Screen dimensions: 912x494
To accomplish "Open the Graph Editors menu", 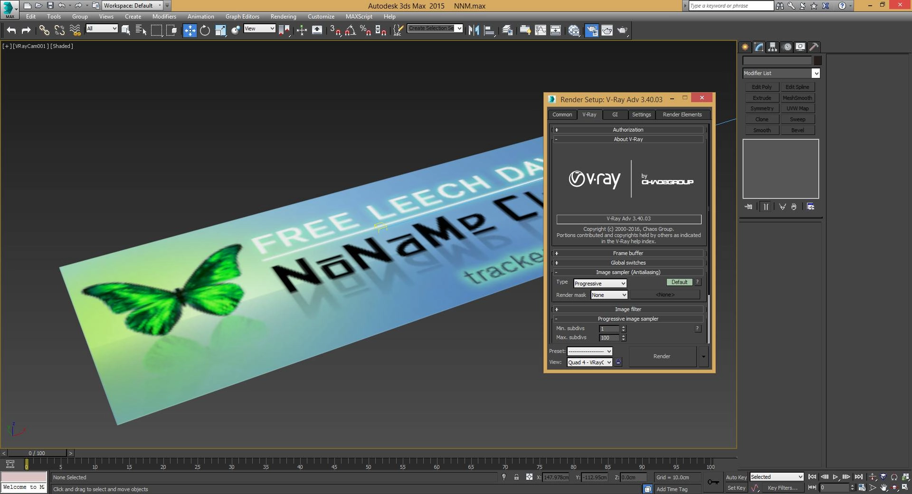I will (242, 17).
